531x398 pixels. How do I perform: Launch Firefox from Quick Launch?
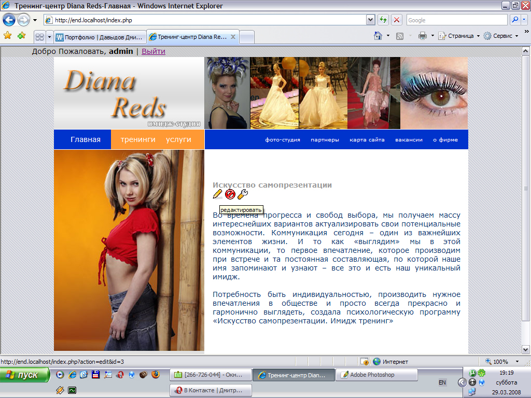pyautogui.click(x=156, y=374)
